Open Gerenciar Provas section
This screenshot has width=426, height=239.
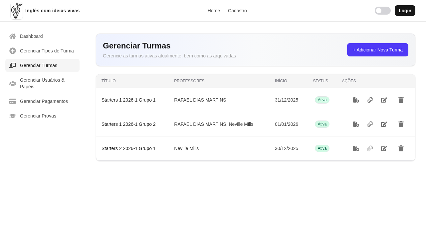point(42,116)
